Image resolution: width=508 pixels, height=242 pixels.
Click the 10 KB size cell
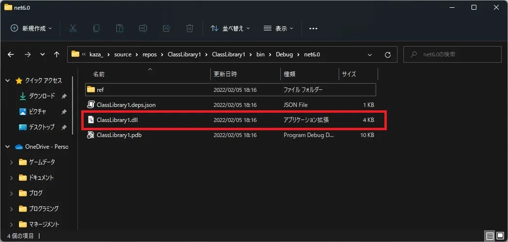click(x=367, y=135)
